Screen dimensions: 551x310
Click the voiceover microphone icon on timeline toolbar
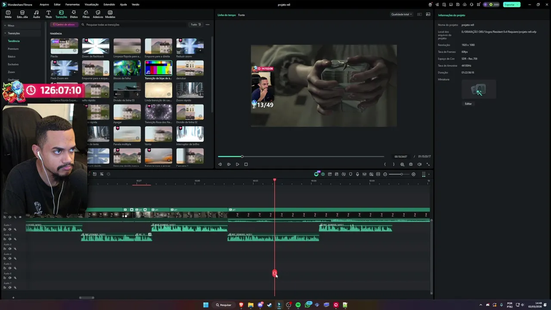click(357, 174)
